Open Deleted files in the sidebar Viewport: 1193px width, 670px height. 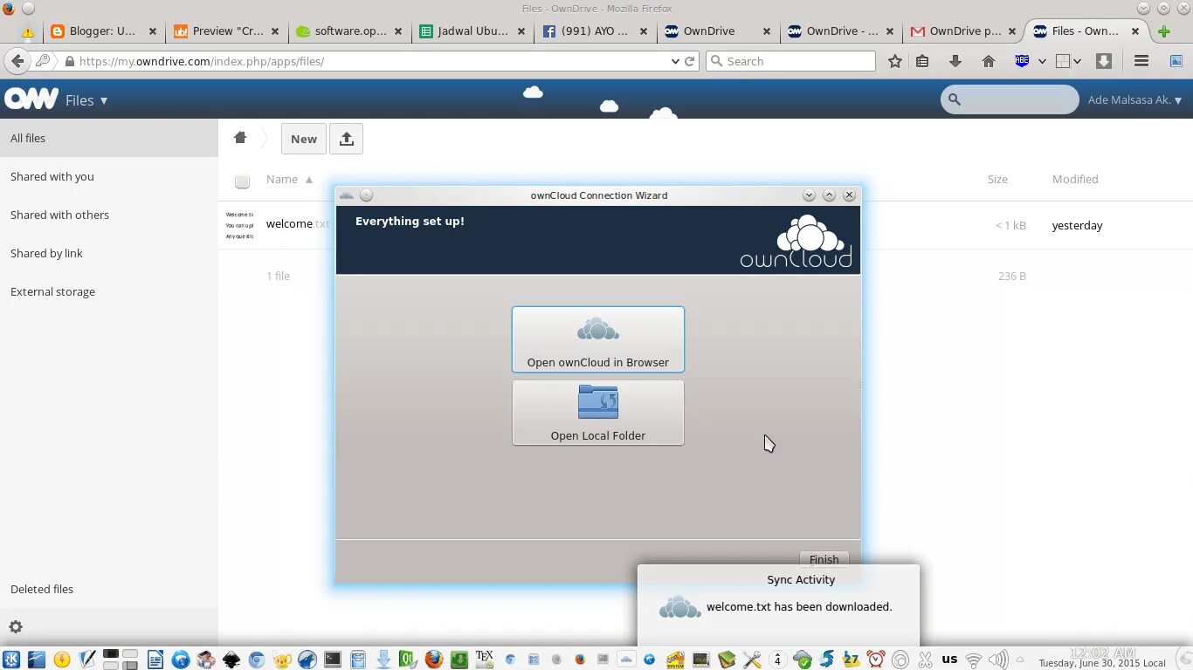tap(108, 589)
